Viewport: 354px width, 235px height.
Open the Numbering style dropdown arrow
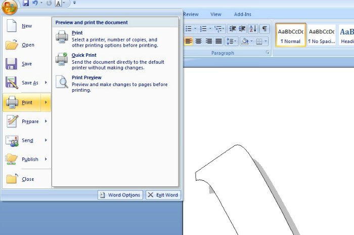click(210, 29)
